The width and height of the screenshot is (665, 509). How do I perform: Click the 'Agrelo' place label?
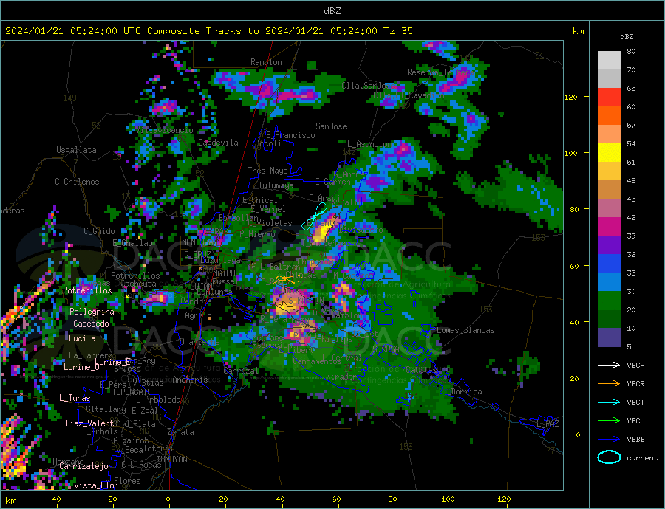tap(198, 315)
